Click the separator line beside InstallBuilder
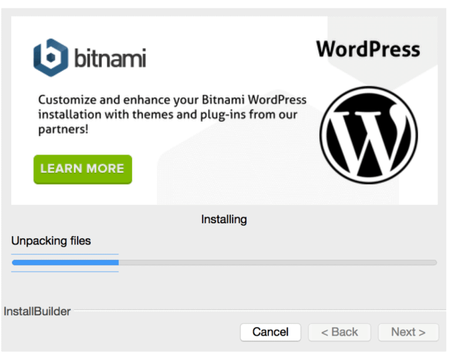The width and height of the screenshot is (451, 358). 260,310
